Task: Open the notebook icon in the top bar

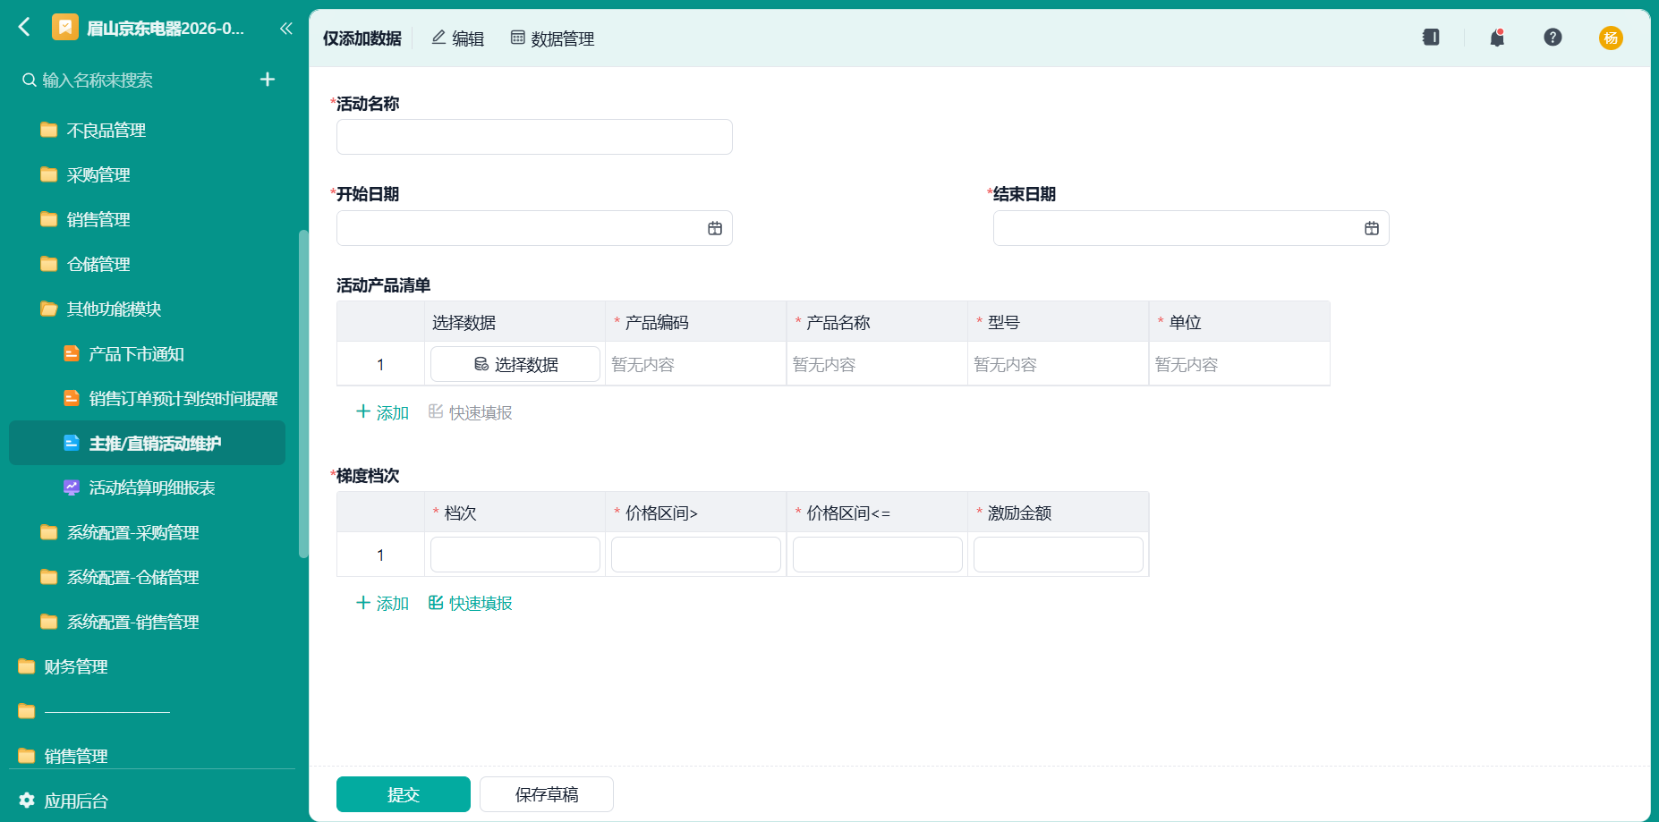Action: click(1431, 38)
